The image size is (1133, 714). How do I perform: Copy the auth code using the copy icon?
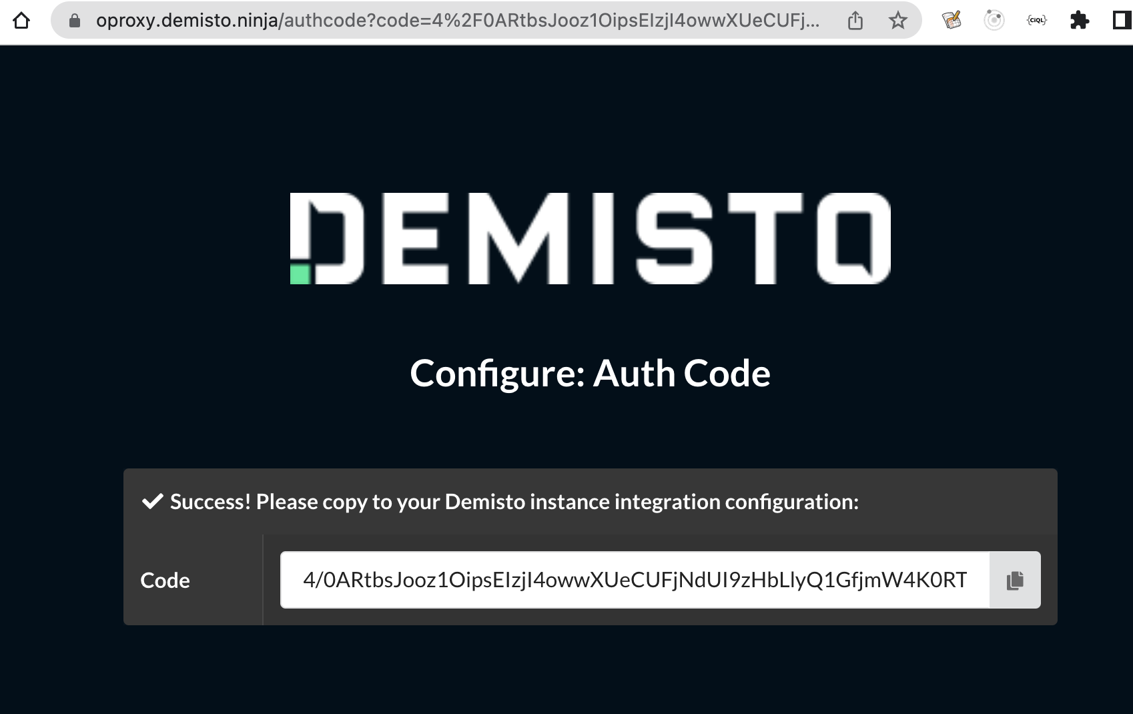tap(1014, 580)
